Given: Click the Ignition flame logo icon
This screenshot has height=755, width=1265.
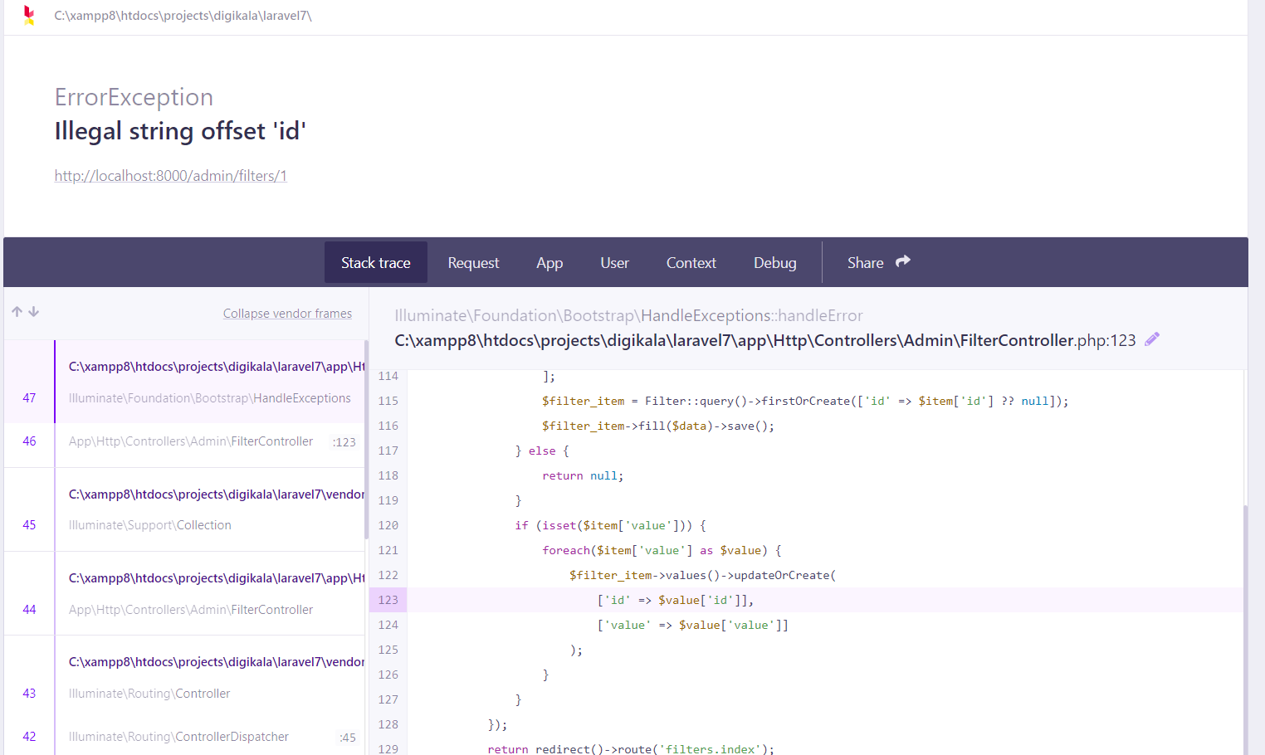Looking at the screenshot, I should (29, 15).
